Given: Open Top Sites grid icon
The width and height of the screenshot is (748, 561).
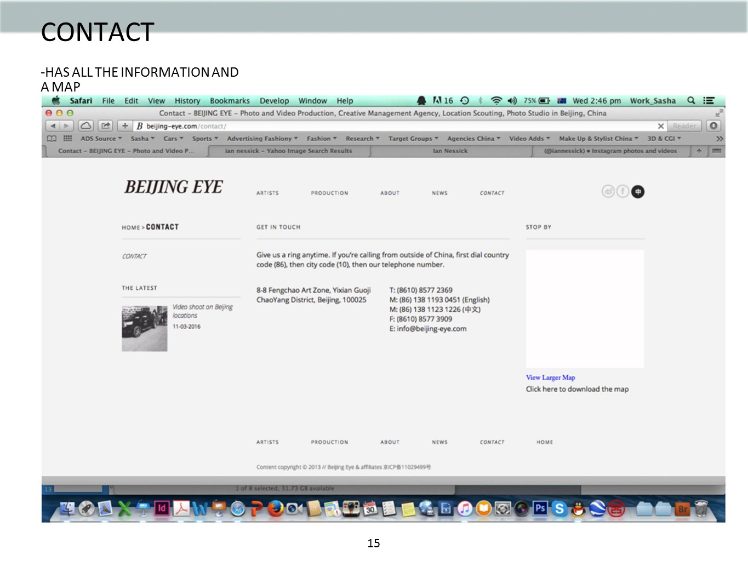Looking at the screenshot, I should pos(67,139).
